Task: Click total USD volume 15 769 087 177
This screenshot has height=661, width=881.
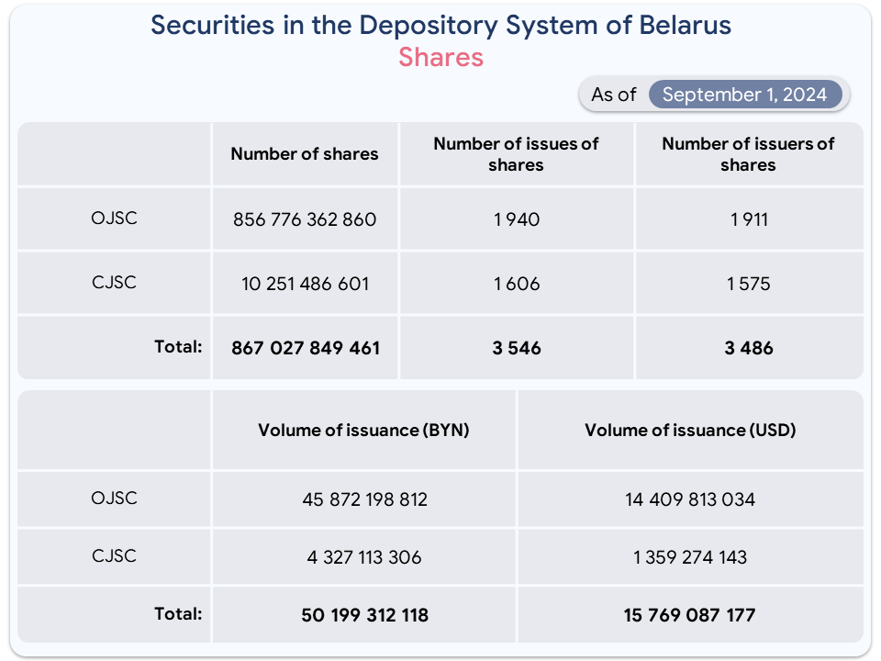Action: click(689, 615)
